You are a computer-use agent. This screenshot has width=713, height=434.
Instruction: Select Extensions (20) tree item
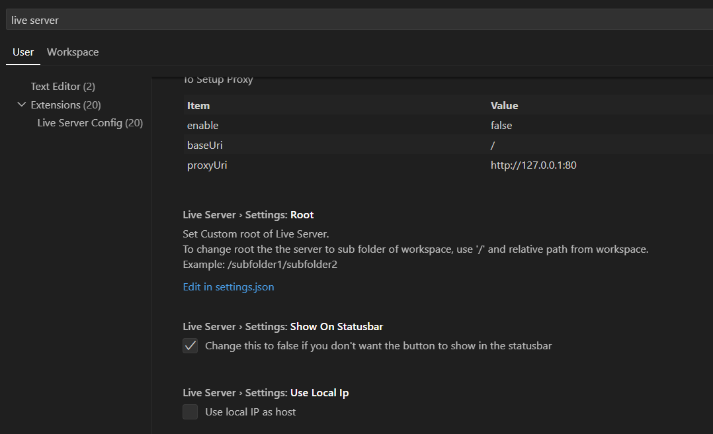(x=65, y=105)
